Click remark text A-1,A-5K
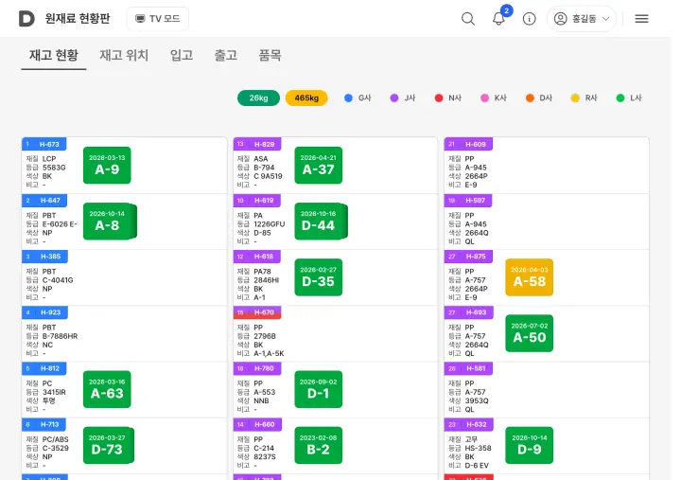This screenshot has width=681, height=480. point(269,353)
